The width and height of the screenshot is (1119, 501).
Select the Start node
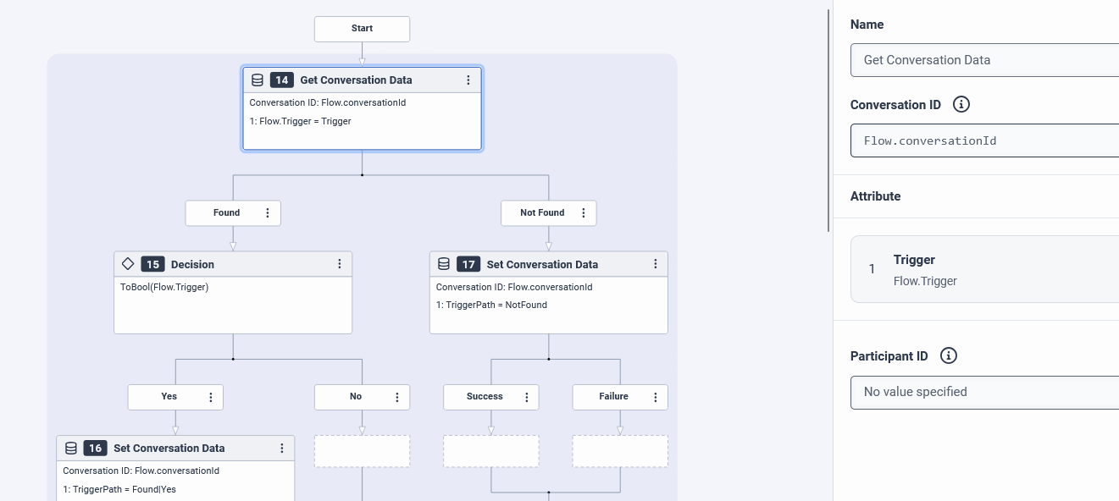362,29
